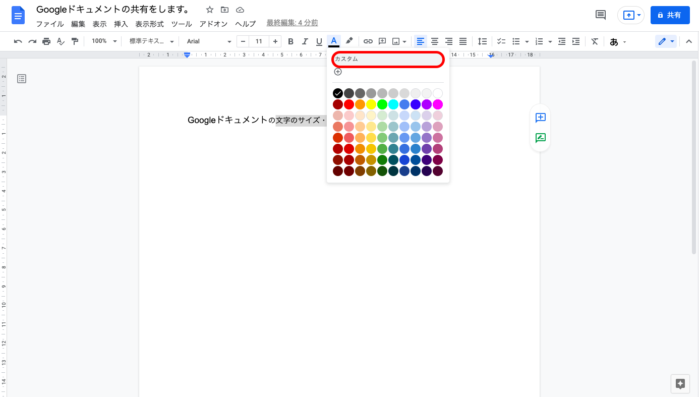Select the Paint format roller icon
The height and width of the screenshot is (397, 699).
point(75,41)
